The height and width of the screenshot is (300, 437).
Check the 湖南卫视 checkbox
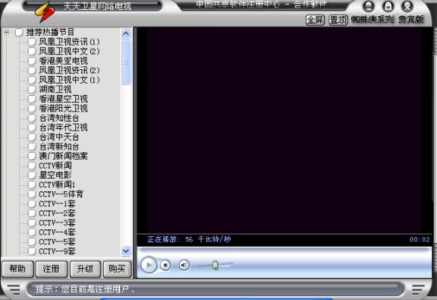(32, 90)
